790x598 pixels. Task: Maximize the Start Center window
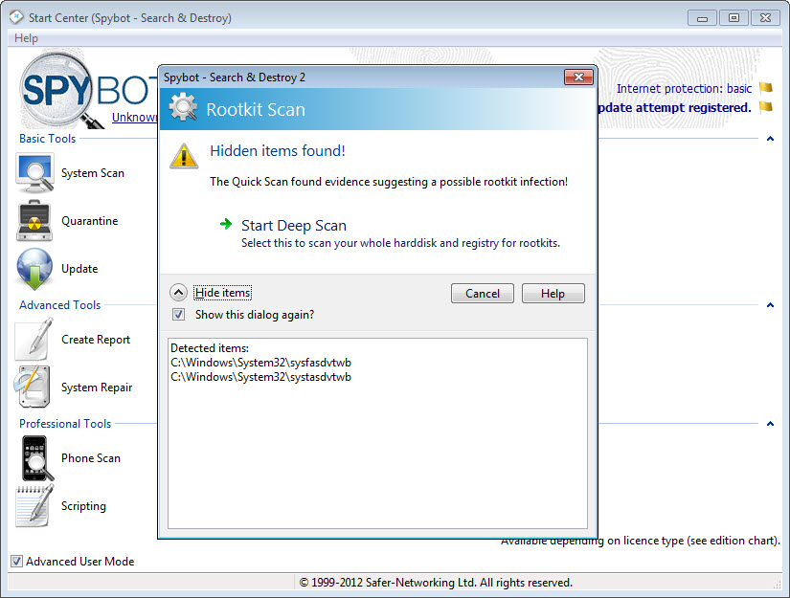pyautogui.click(x=734, y=18)
